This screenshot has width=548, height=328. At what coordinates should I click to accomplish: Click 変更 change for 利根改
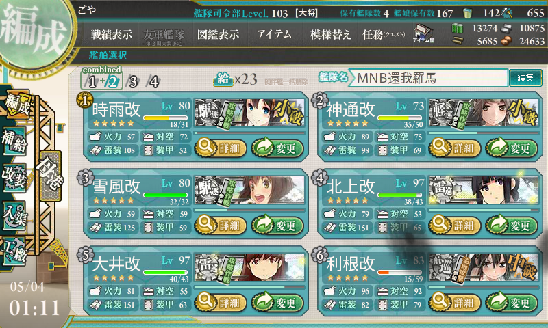tap(512, 302)
